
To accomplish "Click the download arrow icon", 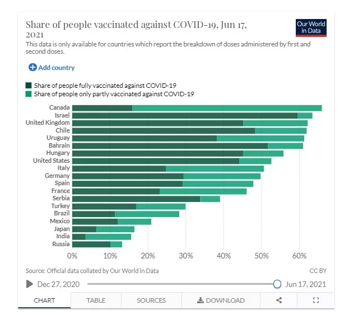I will [201, 300].
